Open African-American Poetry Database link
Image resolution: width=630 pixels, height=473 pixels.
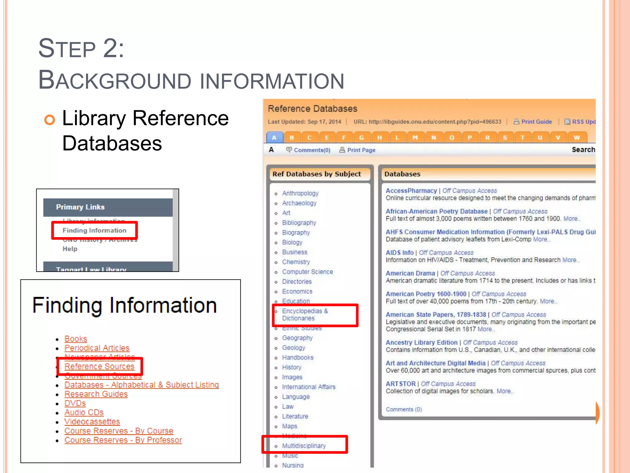coord(437,211)
